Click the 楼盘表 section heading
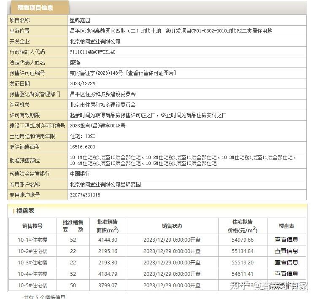This screenshot has height=299, width=316. (25, 211)
